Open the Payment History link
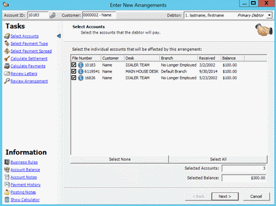276x206 pixels. (25, 185)
